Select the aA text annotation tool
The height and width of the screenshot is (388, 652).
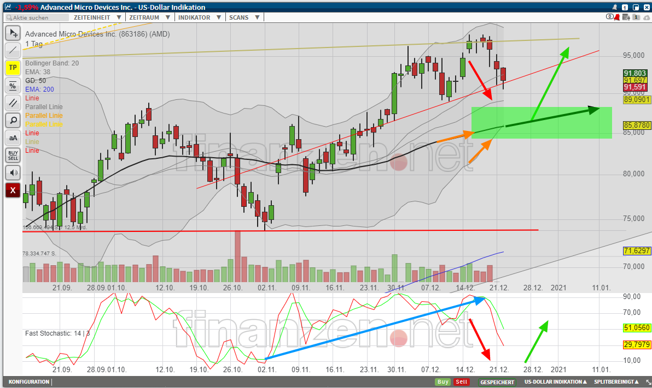(13, 138)
